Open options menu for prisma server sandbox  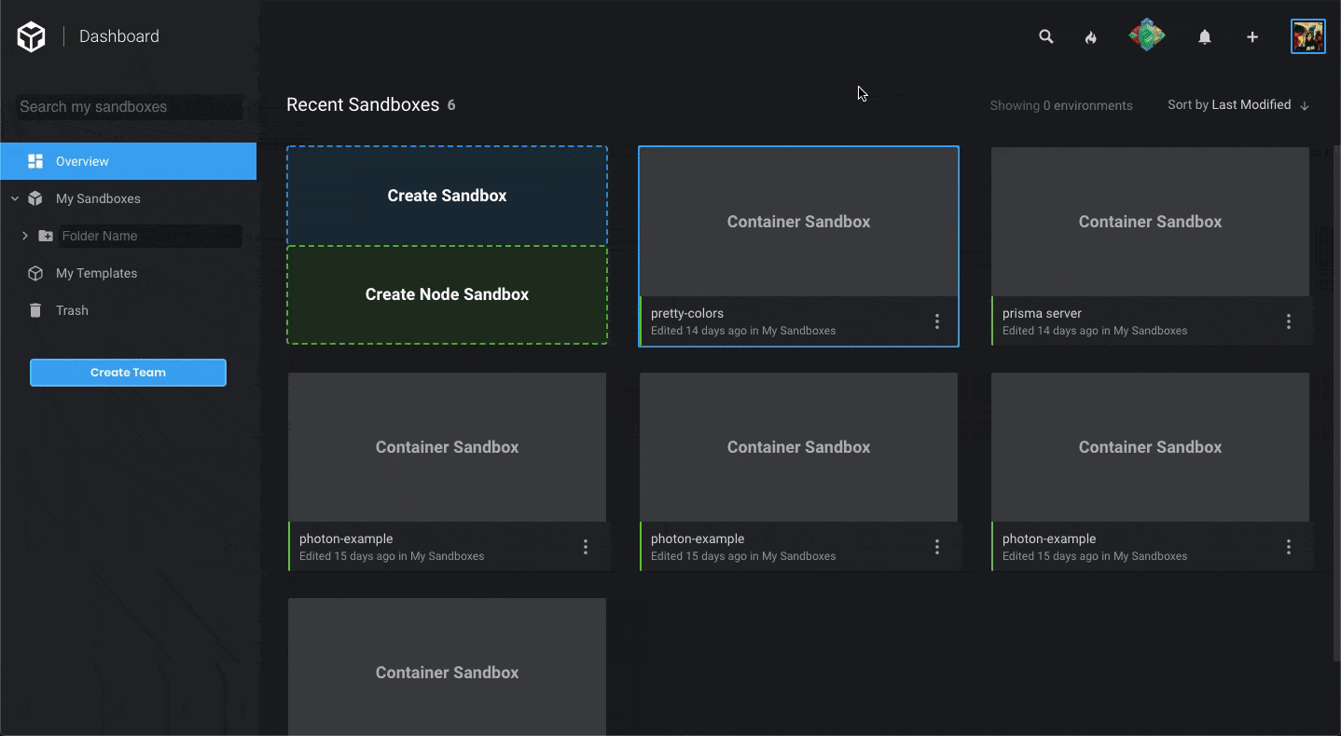pos(1288,321)
